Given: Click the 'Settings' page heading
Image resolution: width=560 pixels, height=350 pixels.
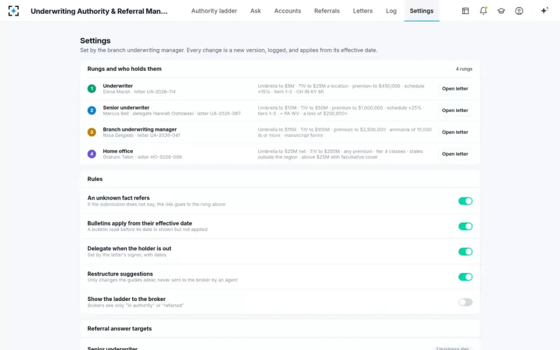Looking at the screenshot, I should [x=95, y=41].
